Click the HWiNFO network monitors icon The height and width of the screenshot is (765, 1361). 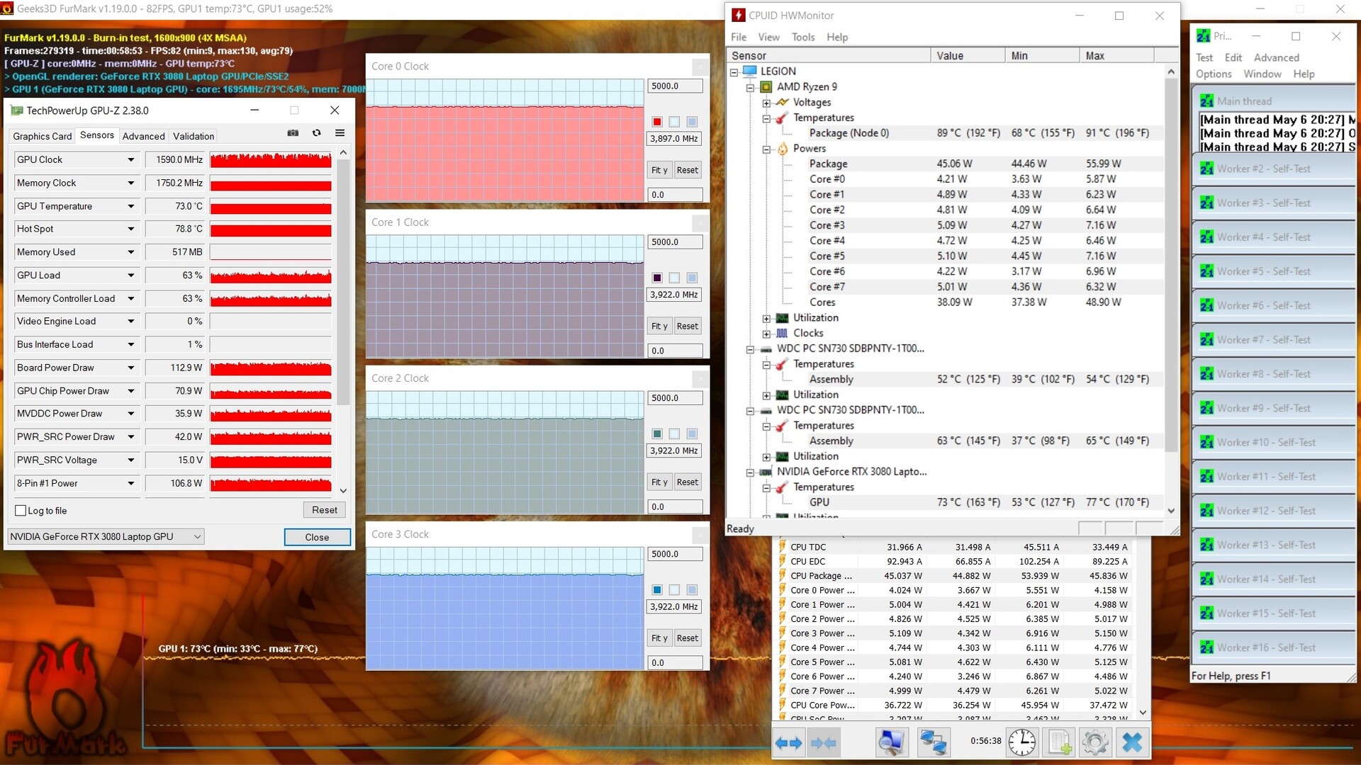coord(932,742)
